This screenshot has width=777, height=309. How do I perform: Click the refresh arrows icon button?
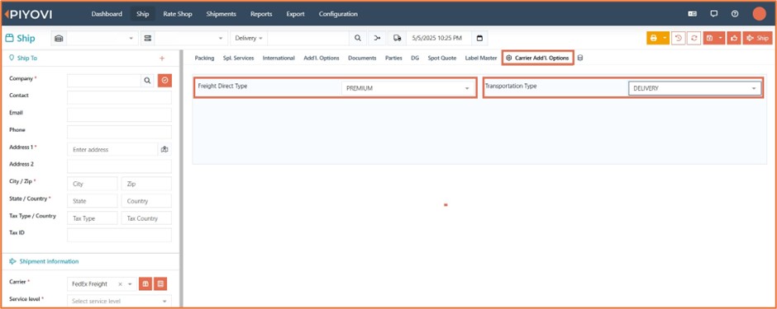pyautogui.click(x=694, y=38)
